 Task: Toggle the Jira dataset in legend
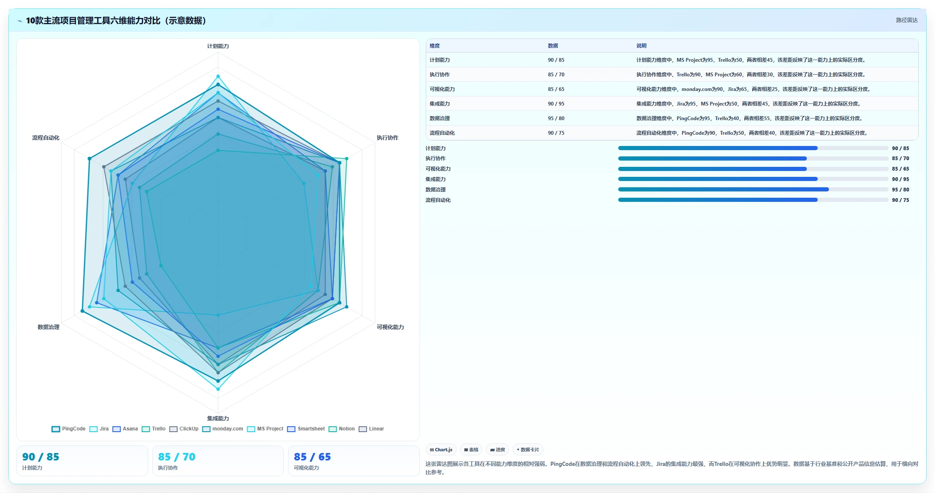click(99, 429)
